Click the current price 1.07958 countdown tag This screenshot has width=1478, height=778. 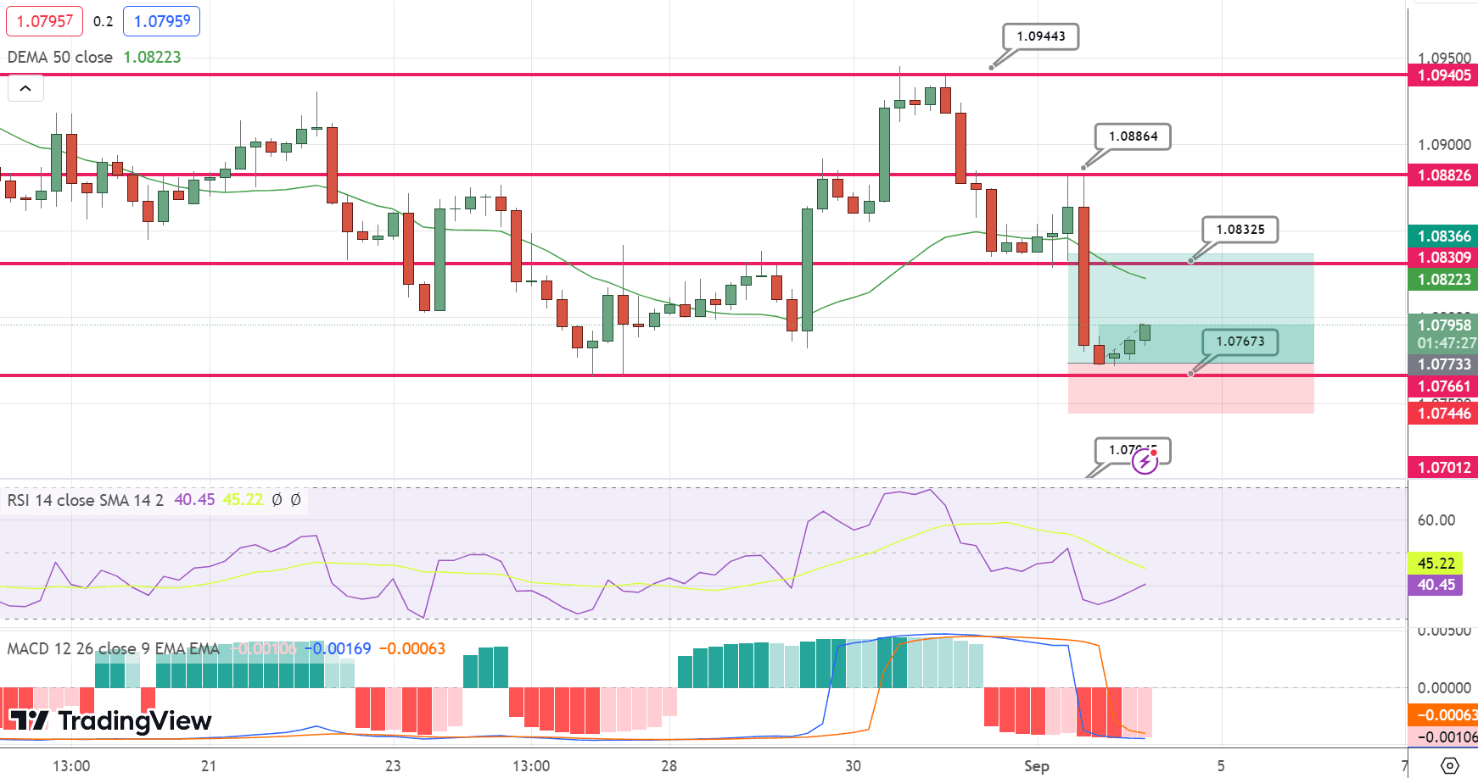pyautogui.click(x=1443, y=334)
